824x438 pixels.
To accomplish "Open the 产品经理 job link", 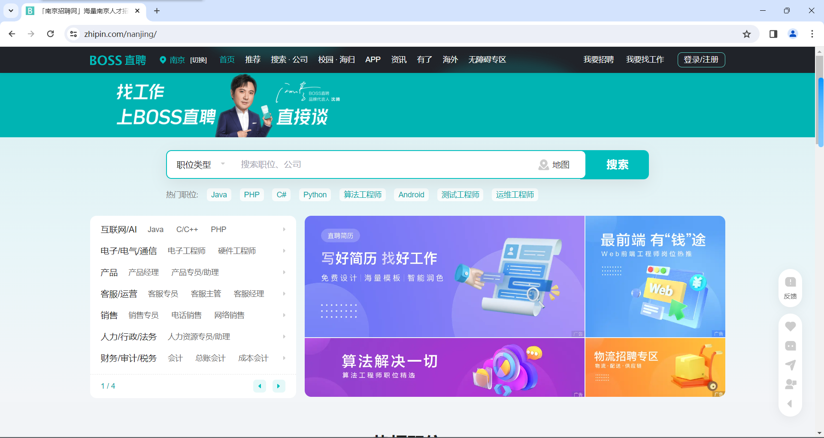I will (x=144, y=272).
